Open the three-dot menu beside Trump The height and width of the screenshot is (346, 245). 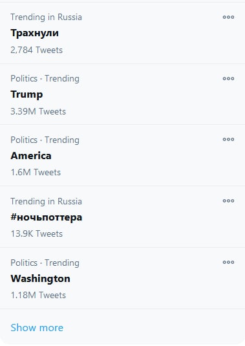pyautogui.click(x=228, y=78)
